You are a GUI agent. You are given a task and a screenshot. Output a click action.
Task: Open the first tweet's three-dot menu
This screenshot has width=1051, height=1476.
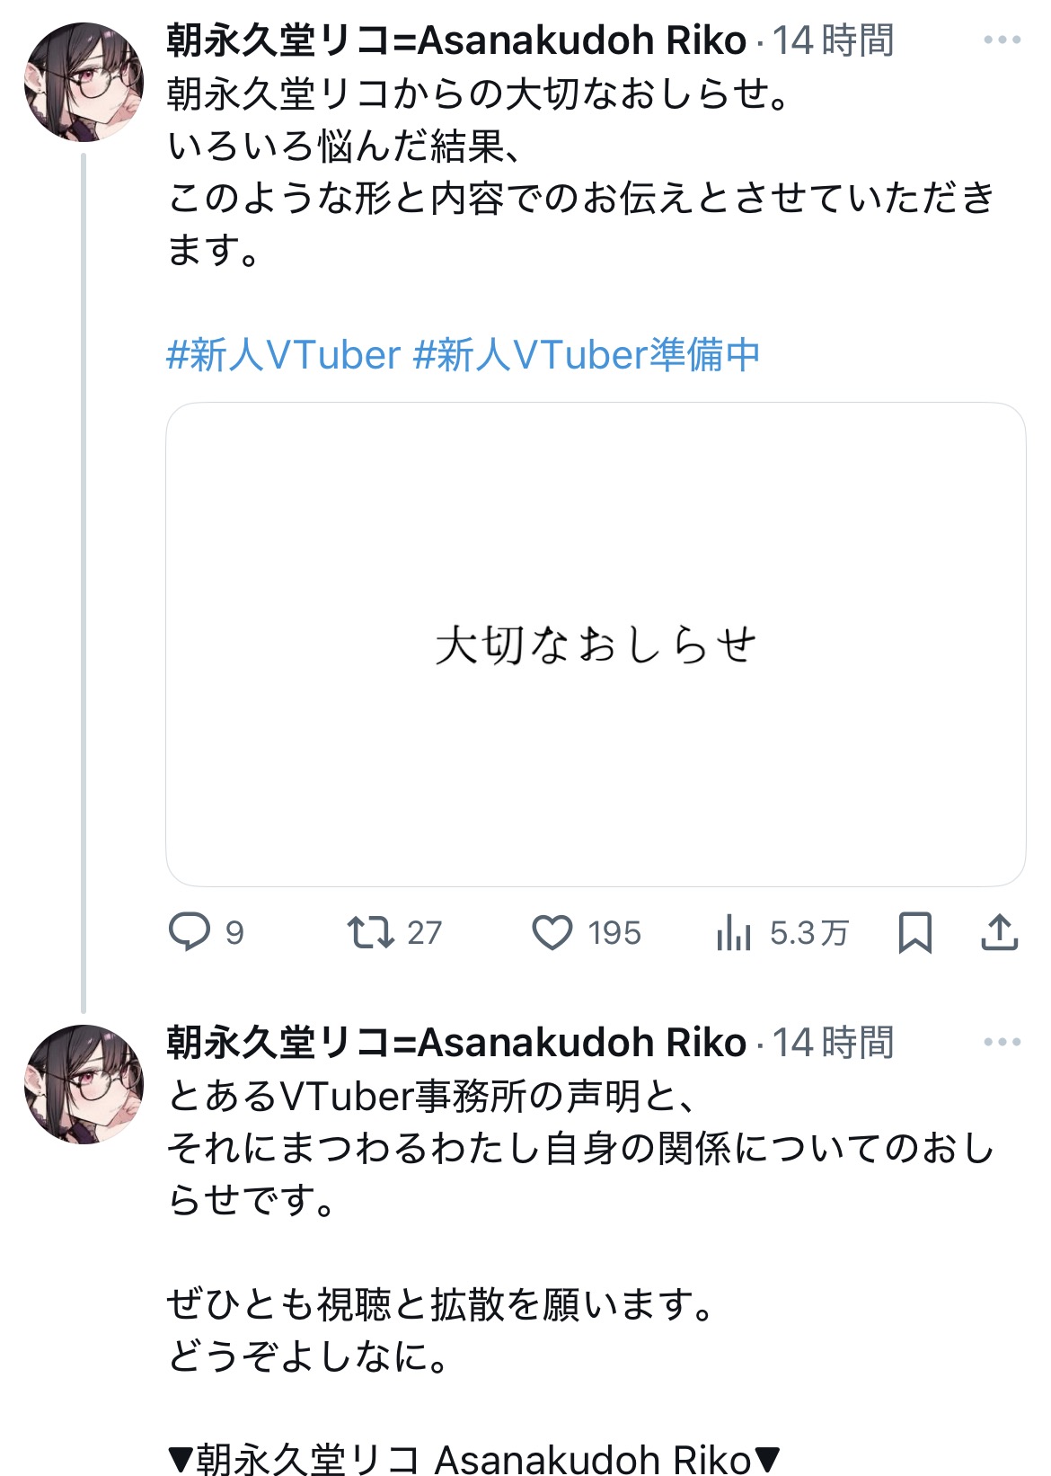(1002, 40)
